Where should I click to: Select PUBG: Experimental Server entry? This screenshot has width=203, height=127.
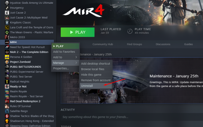(27, 72)
